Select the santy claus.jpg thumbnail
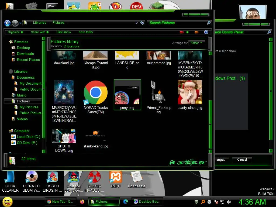This screenshot has width=276, height=207. 190,95
